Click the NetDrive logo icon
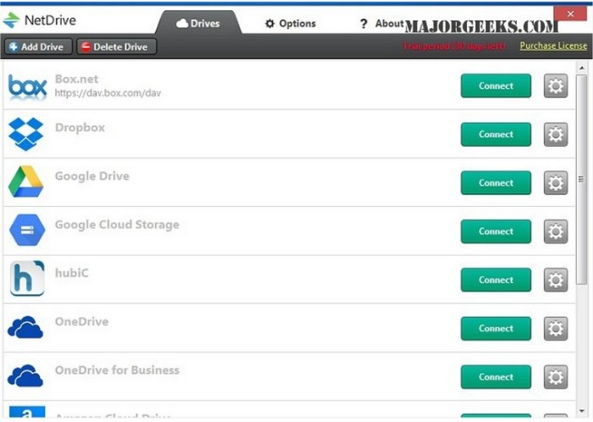 pyautogui.click(x=11, y=20)
